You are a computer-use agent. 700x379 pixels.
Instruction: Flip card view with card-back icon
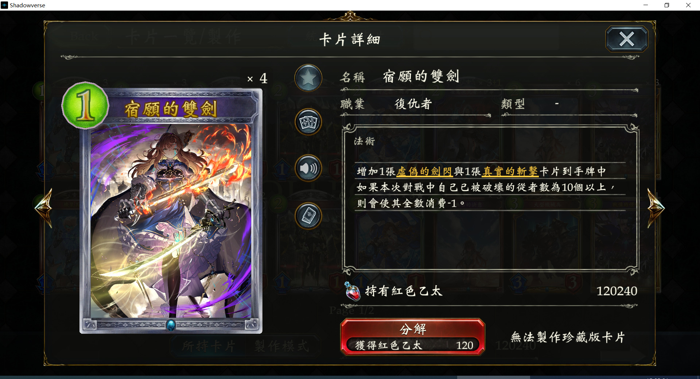click(308, 216)
